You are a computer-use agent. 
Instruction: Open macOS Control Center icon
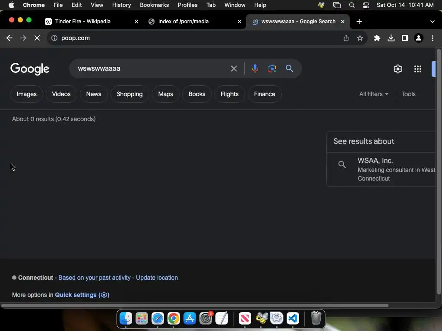pos(366,5)
